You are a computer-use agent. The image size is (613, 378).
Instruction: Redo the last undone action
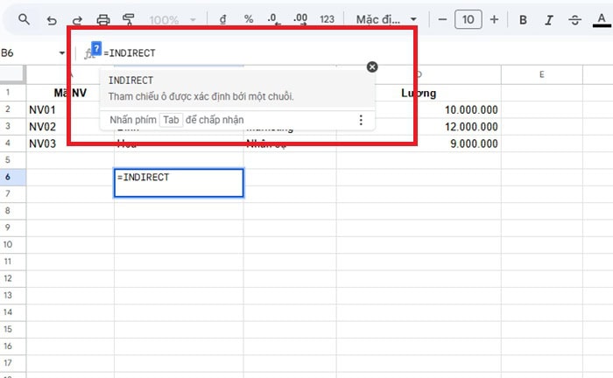77,19
